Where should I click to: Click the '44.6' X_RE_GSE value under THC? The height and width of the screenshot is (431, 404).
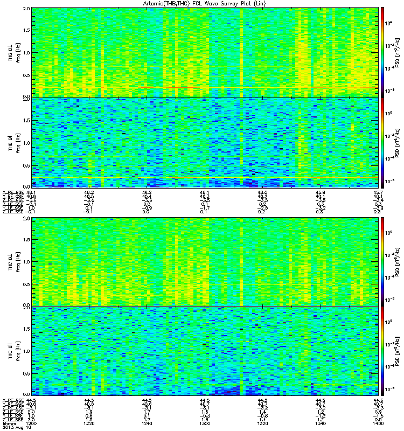coord(378,400)
